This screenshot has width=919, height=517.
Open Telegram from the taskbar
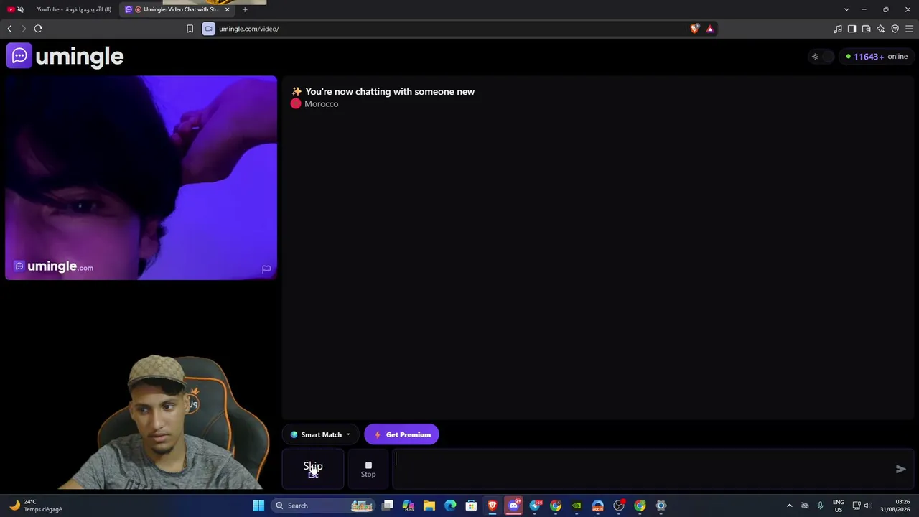[535, 506]
